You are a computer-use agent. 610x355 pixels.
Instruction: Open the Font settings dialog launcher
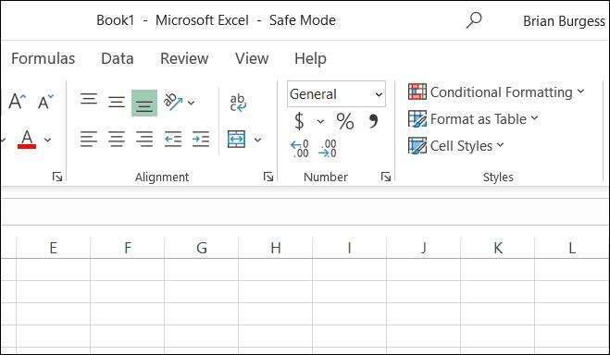point(57,177)
